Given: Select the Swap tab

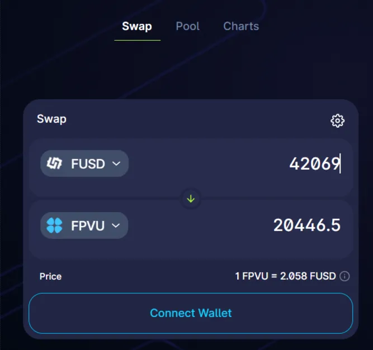Looking at the screenshot, I should pos(137,26).
